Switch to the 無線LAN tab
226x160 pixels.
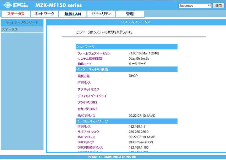pyautogui.click(x=73, y=14)
